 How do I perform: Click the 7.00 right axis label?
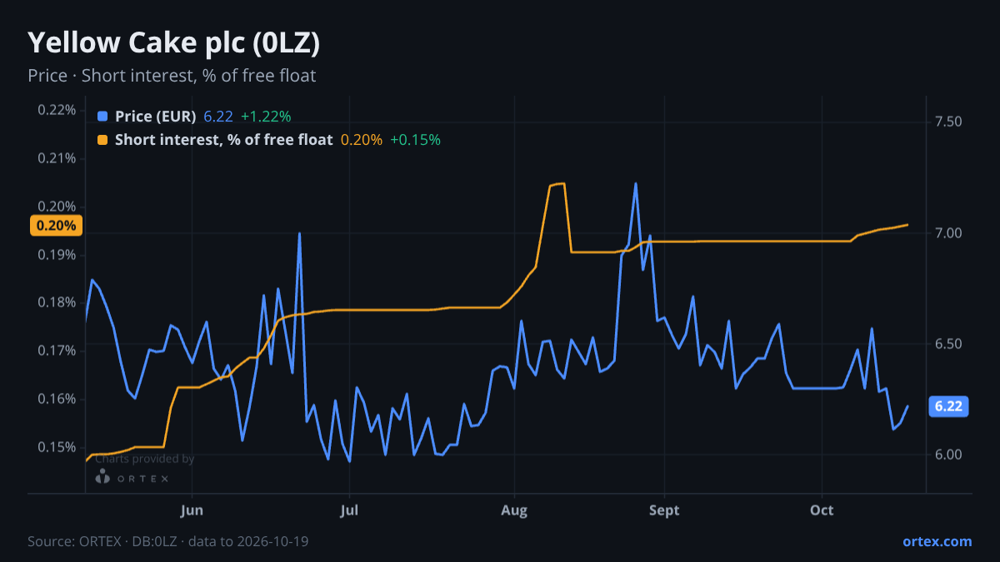coord(948,233)
